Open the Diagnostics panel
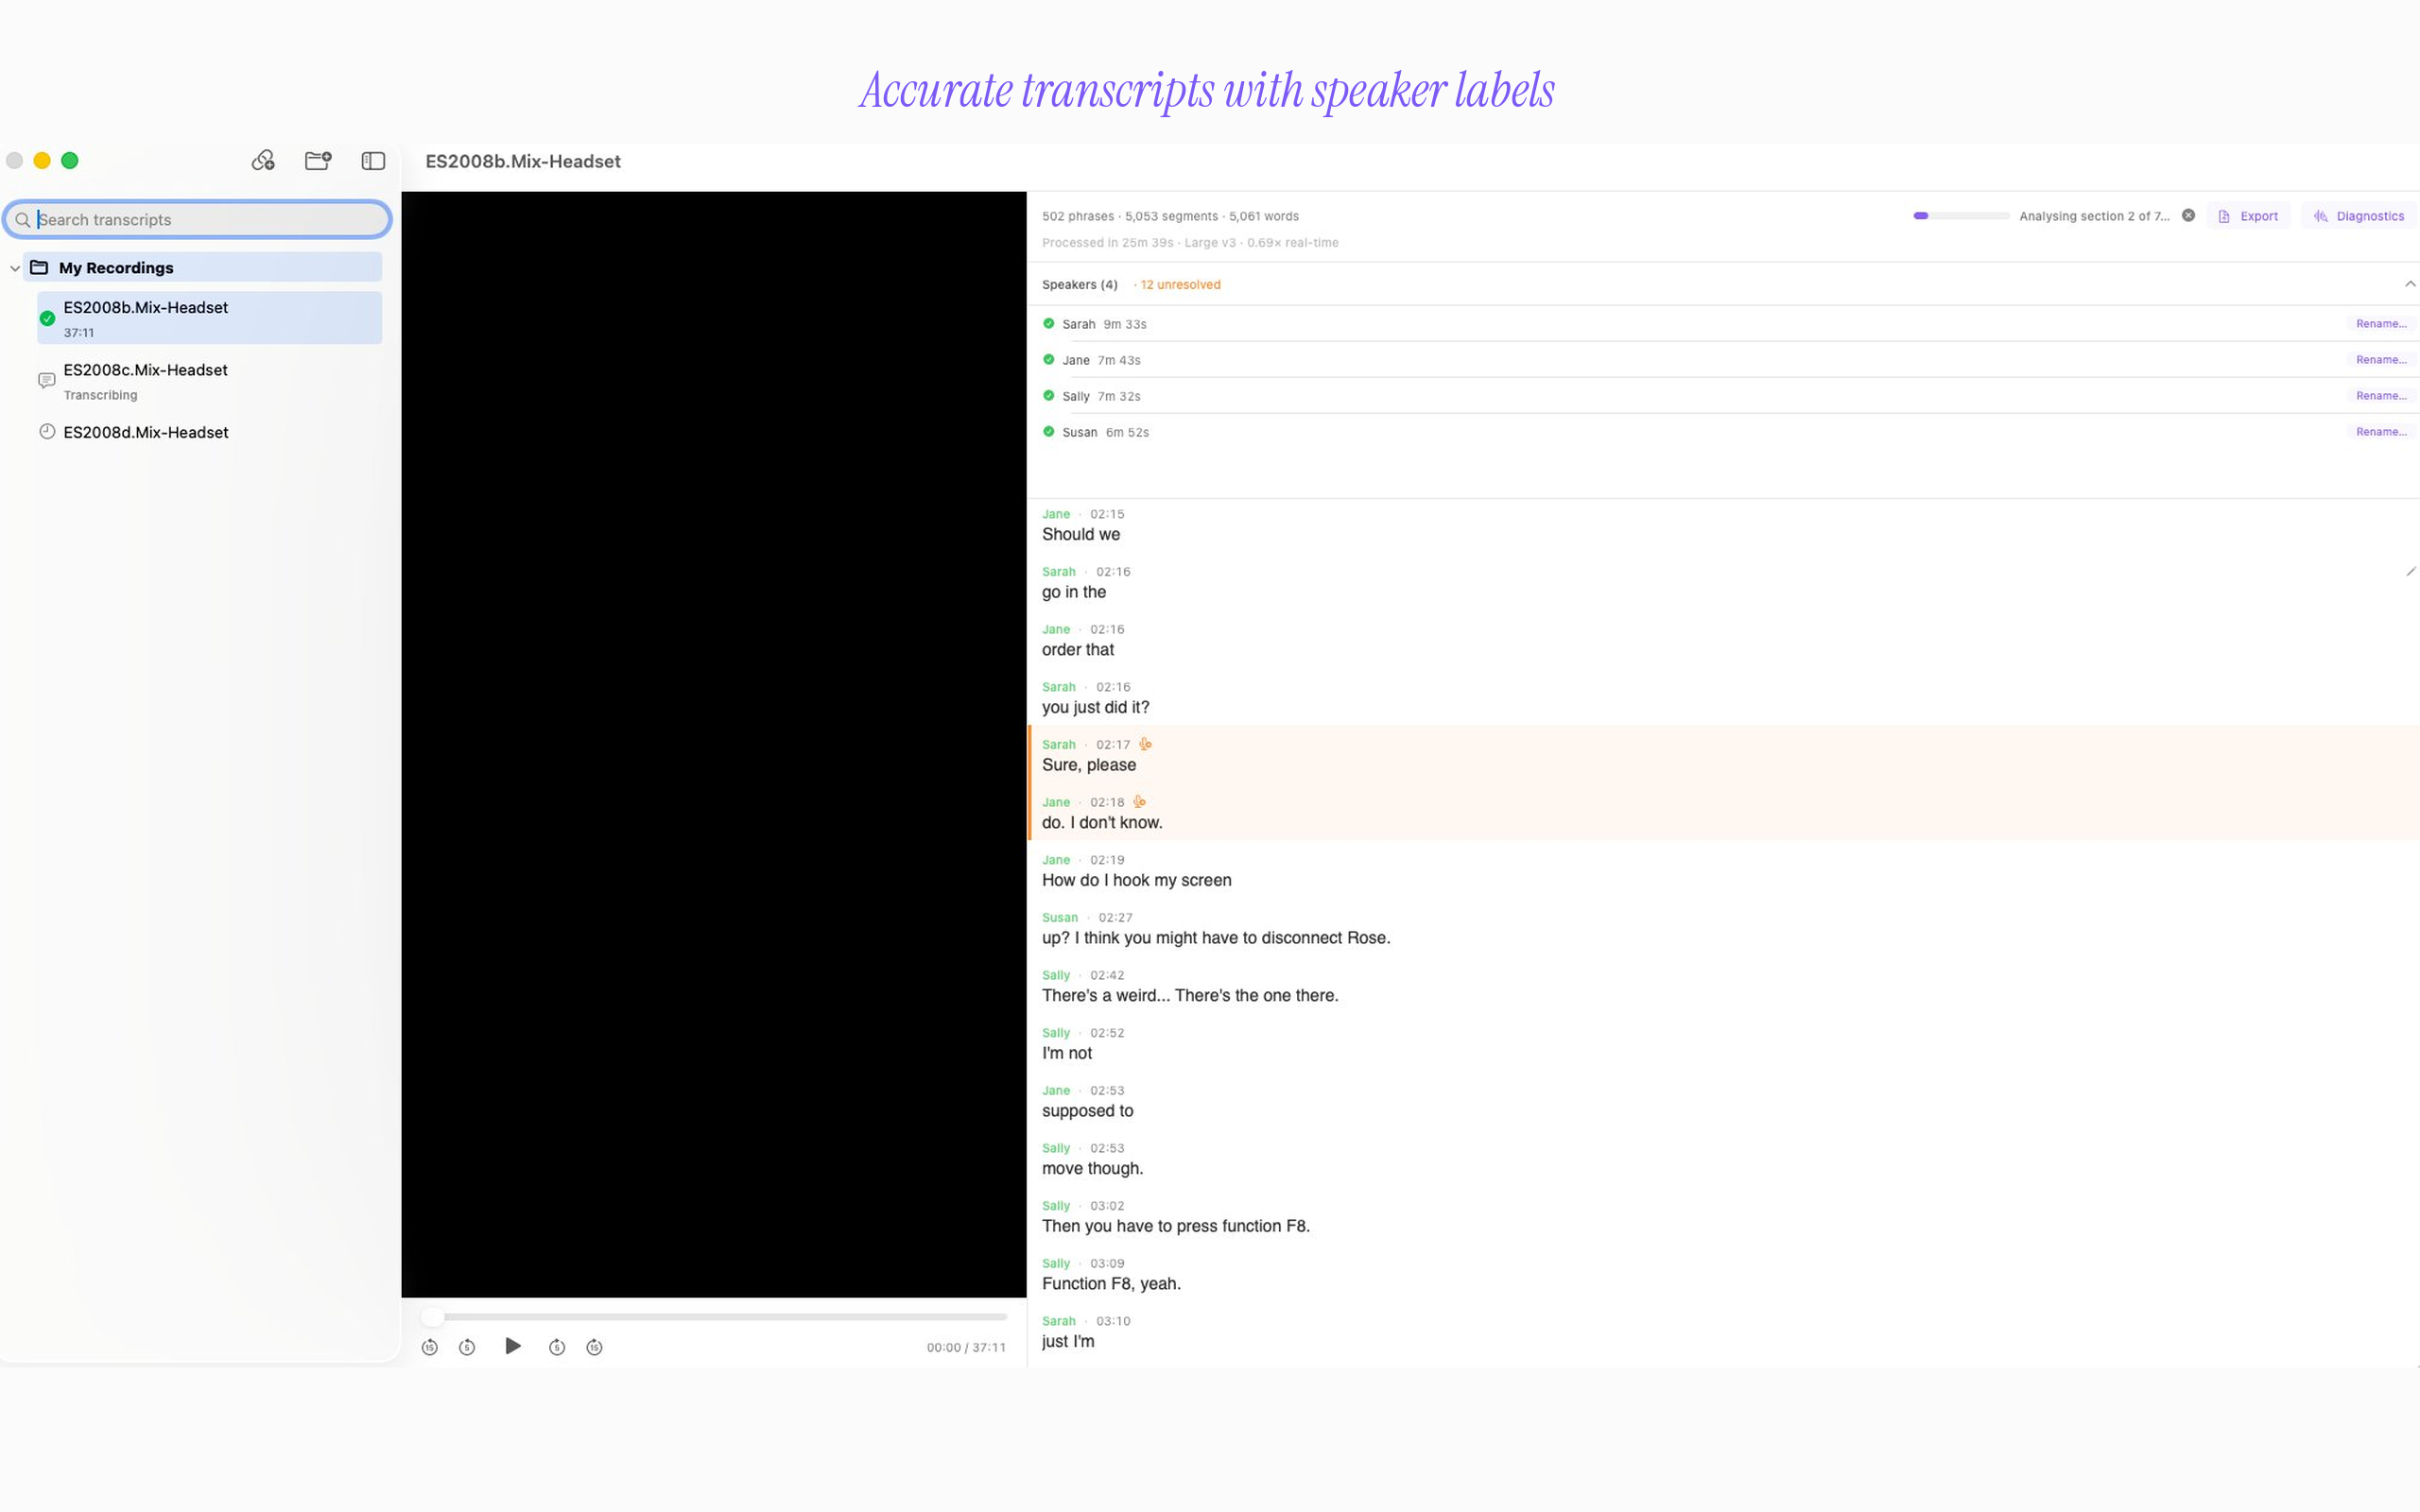Screen dimensions: 2420x1512 pyautogui.click(x=2359, y=216)
